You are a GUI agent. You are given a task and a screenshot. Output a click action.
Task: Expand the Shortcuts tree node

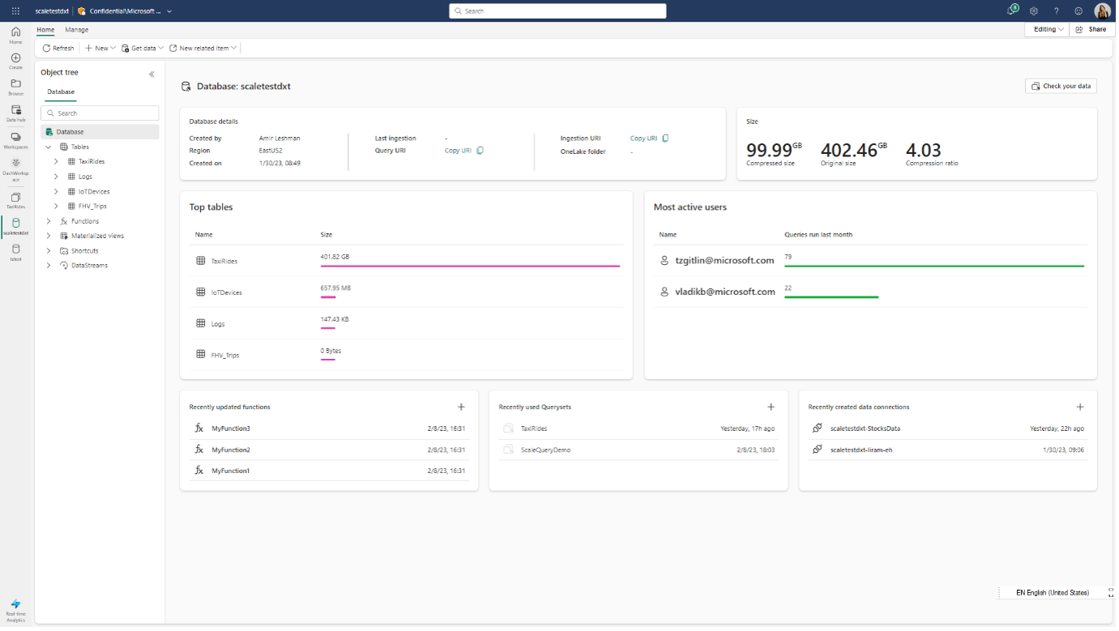coord(49,251)
